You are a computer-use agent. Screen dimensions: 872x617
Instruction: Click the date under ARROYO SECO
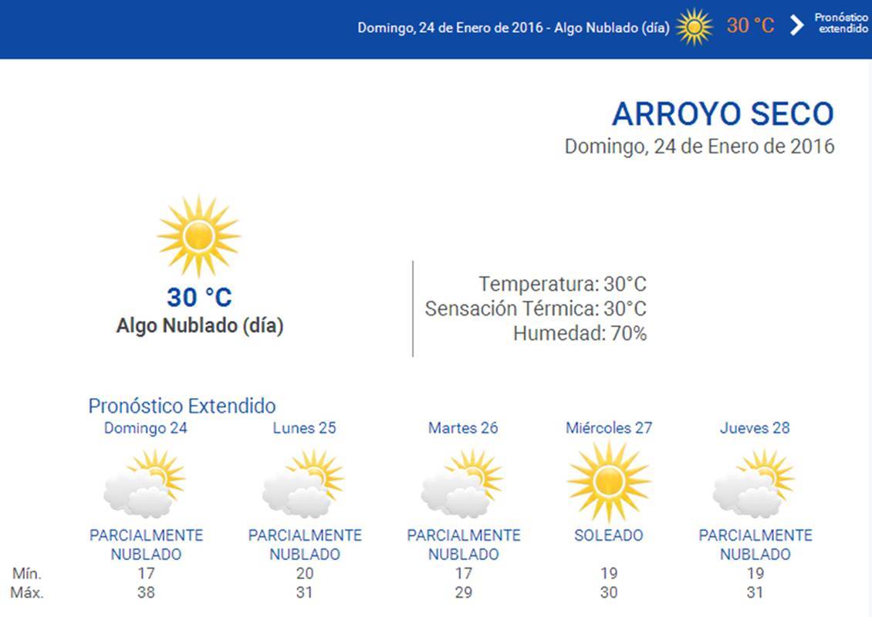pos(700,147)
